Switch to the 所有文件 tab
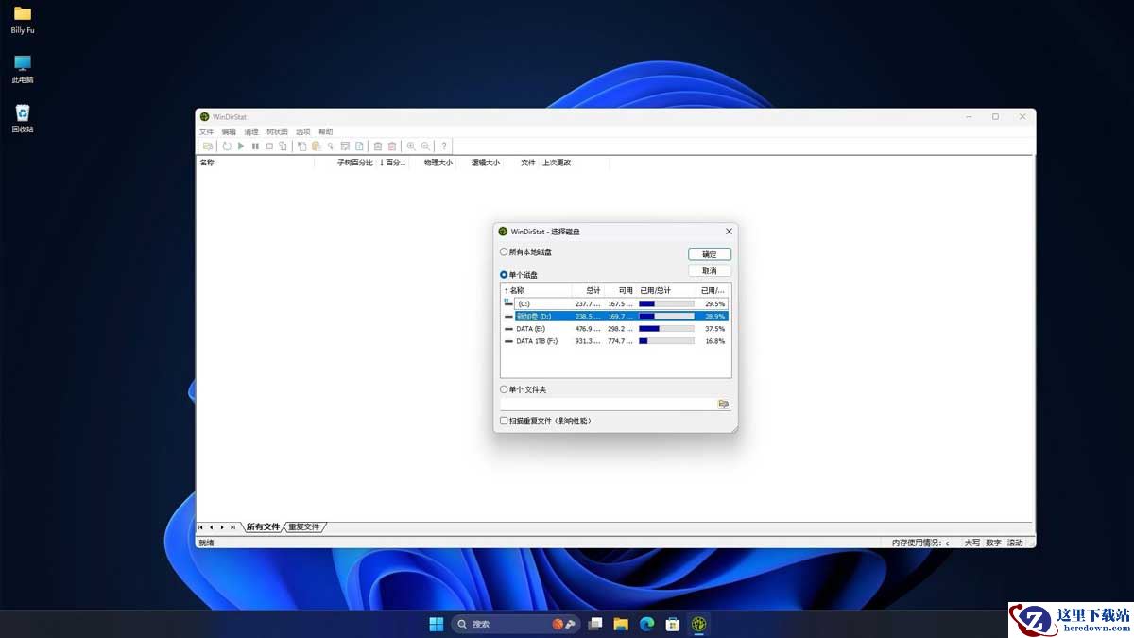The width and height of the screenshot is (1134, 638). tap(263, 526)
